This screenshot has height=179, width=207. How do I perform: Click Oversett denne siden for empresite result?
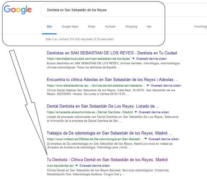pos(154,112)
